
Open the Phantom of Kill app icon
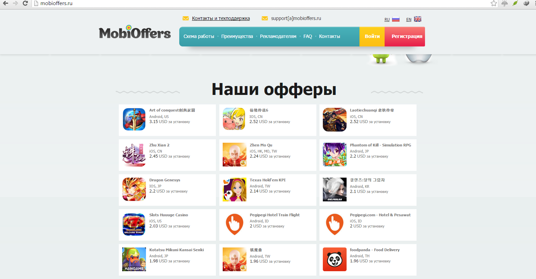tap(335, 155)
